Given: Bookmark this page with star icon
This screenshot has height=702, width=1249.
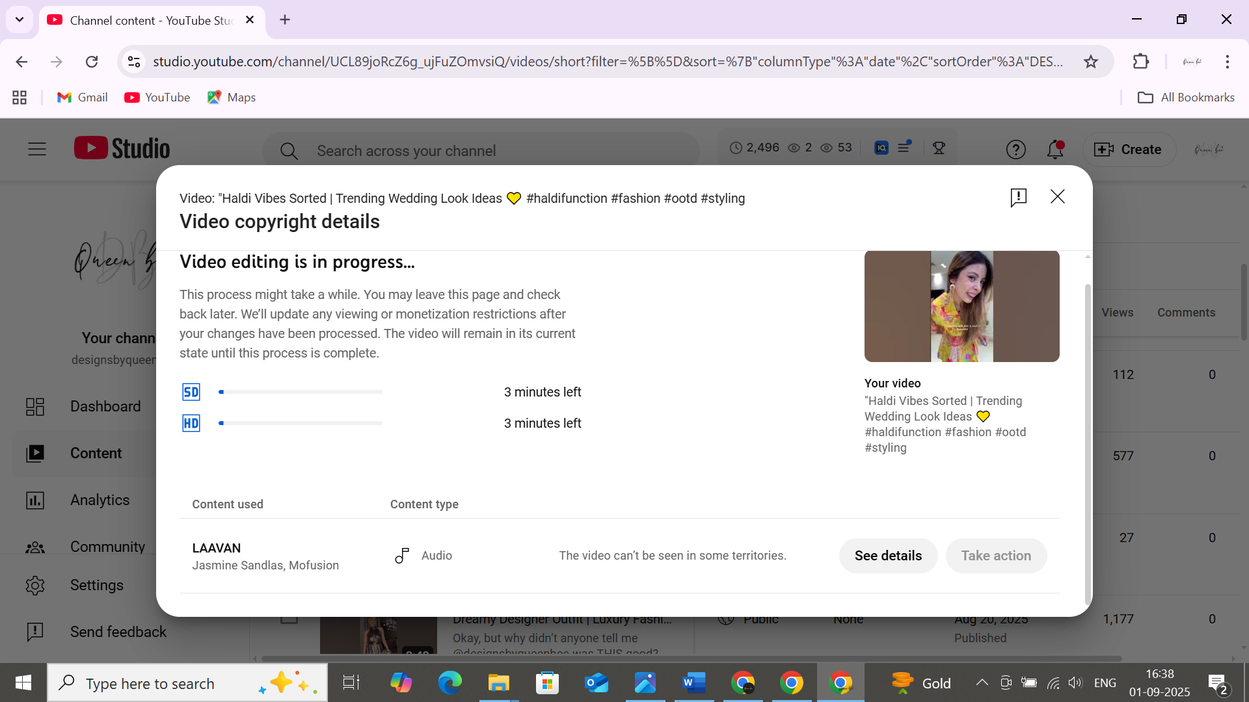Looking at the screenshot, I should pyautogui.click(x=1091, y=62).
